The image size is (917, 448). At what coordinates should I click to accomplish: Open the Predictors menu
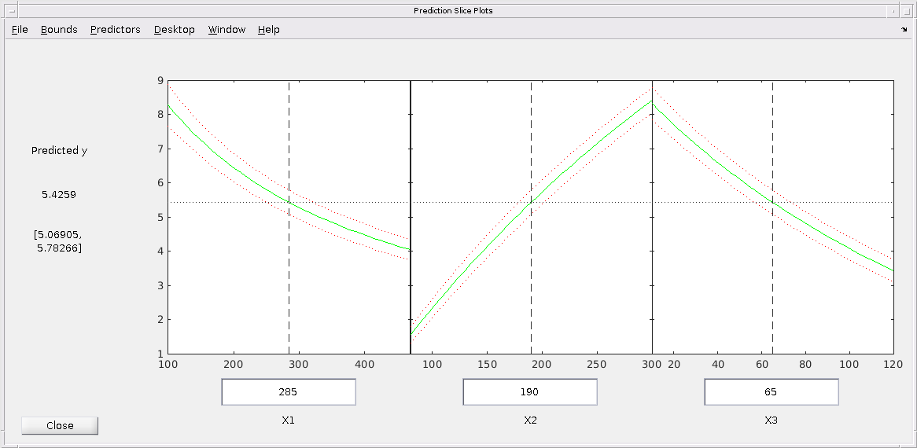click(x=115, y=29)
